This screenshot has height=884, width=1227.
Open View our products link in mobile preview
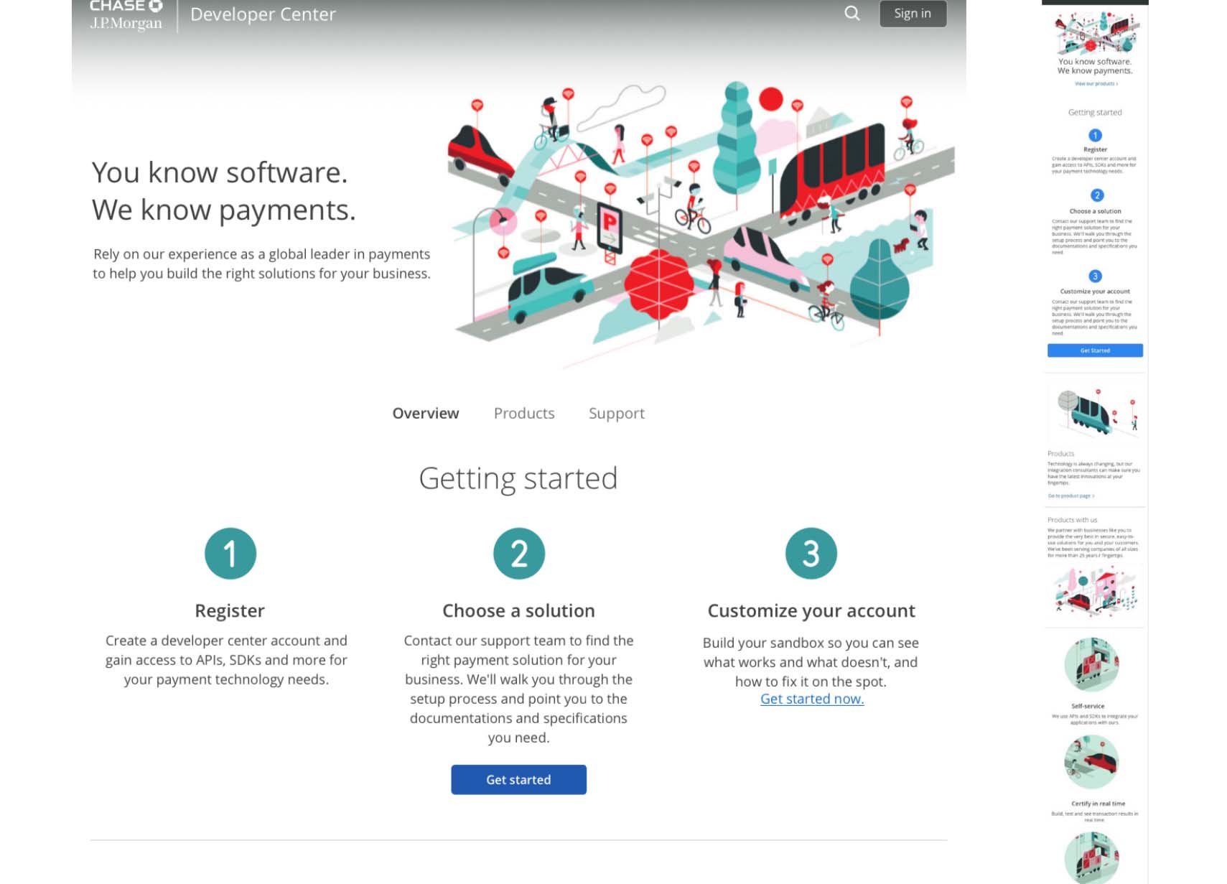[1096, 84]
